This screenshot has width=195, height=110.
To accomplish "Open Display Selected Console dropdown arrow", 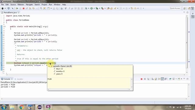I will 176,79.
